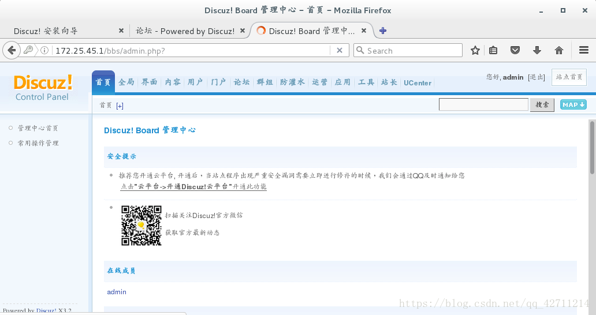Open the downloads arrow icon
The height and width of the screenshot is (315, 596).
[x=537, y=50]
